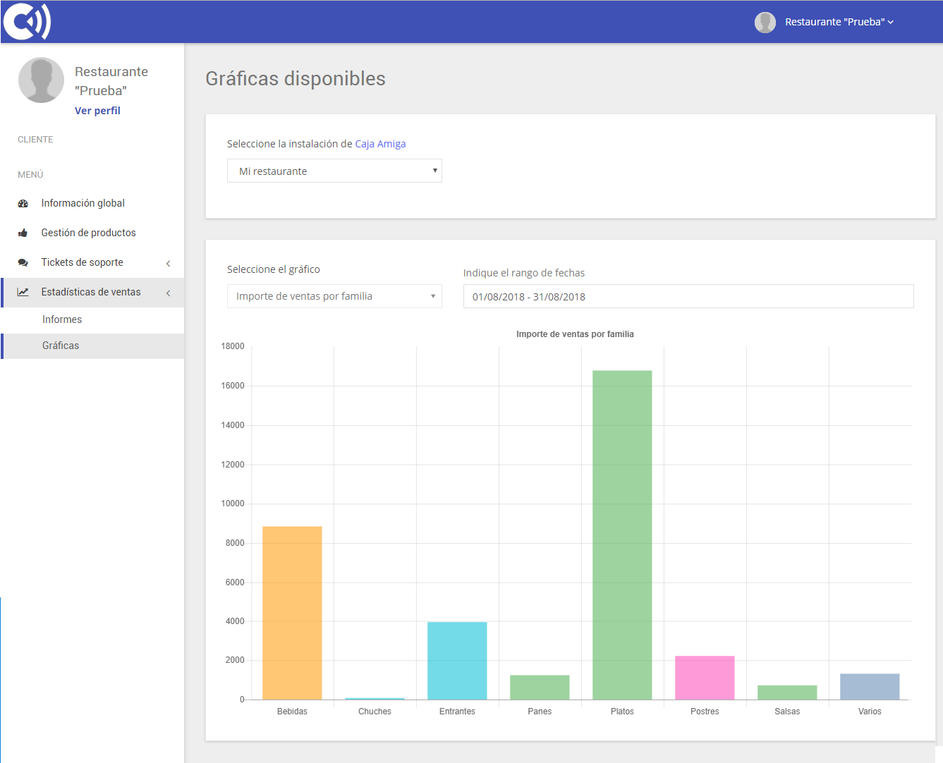Collapse the Estadísticas de ventas chevron
The image size is (943, 763).
[168, 293]
